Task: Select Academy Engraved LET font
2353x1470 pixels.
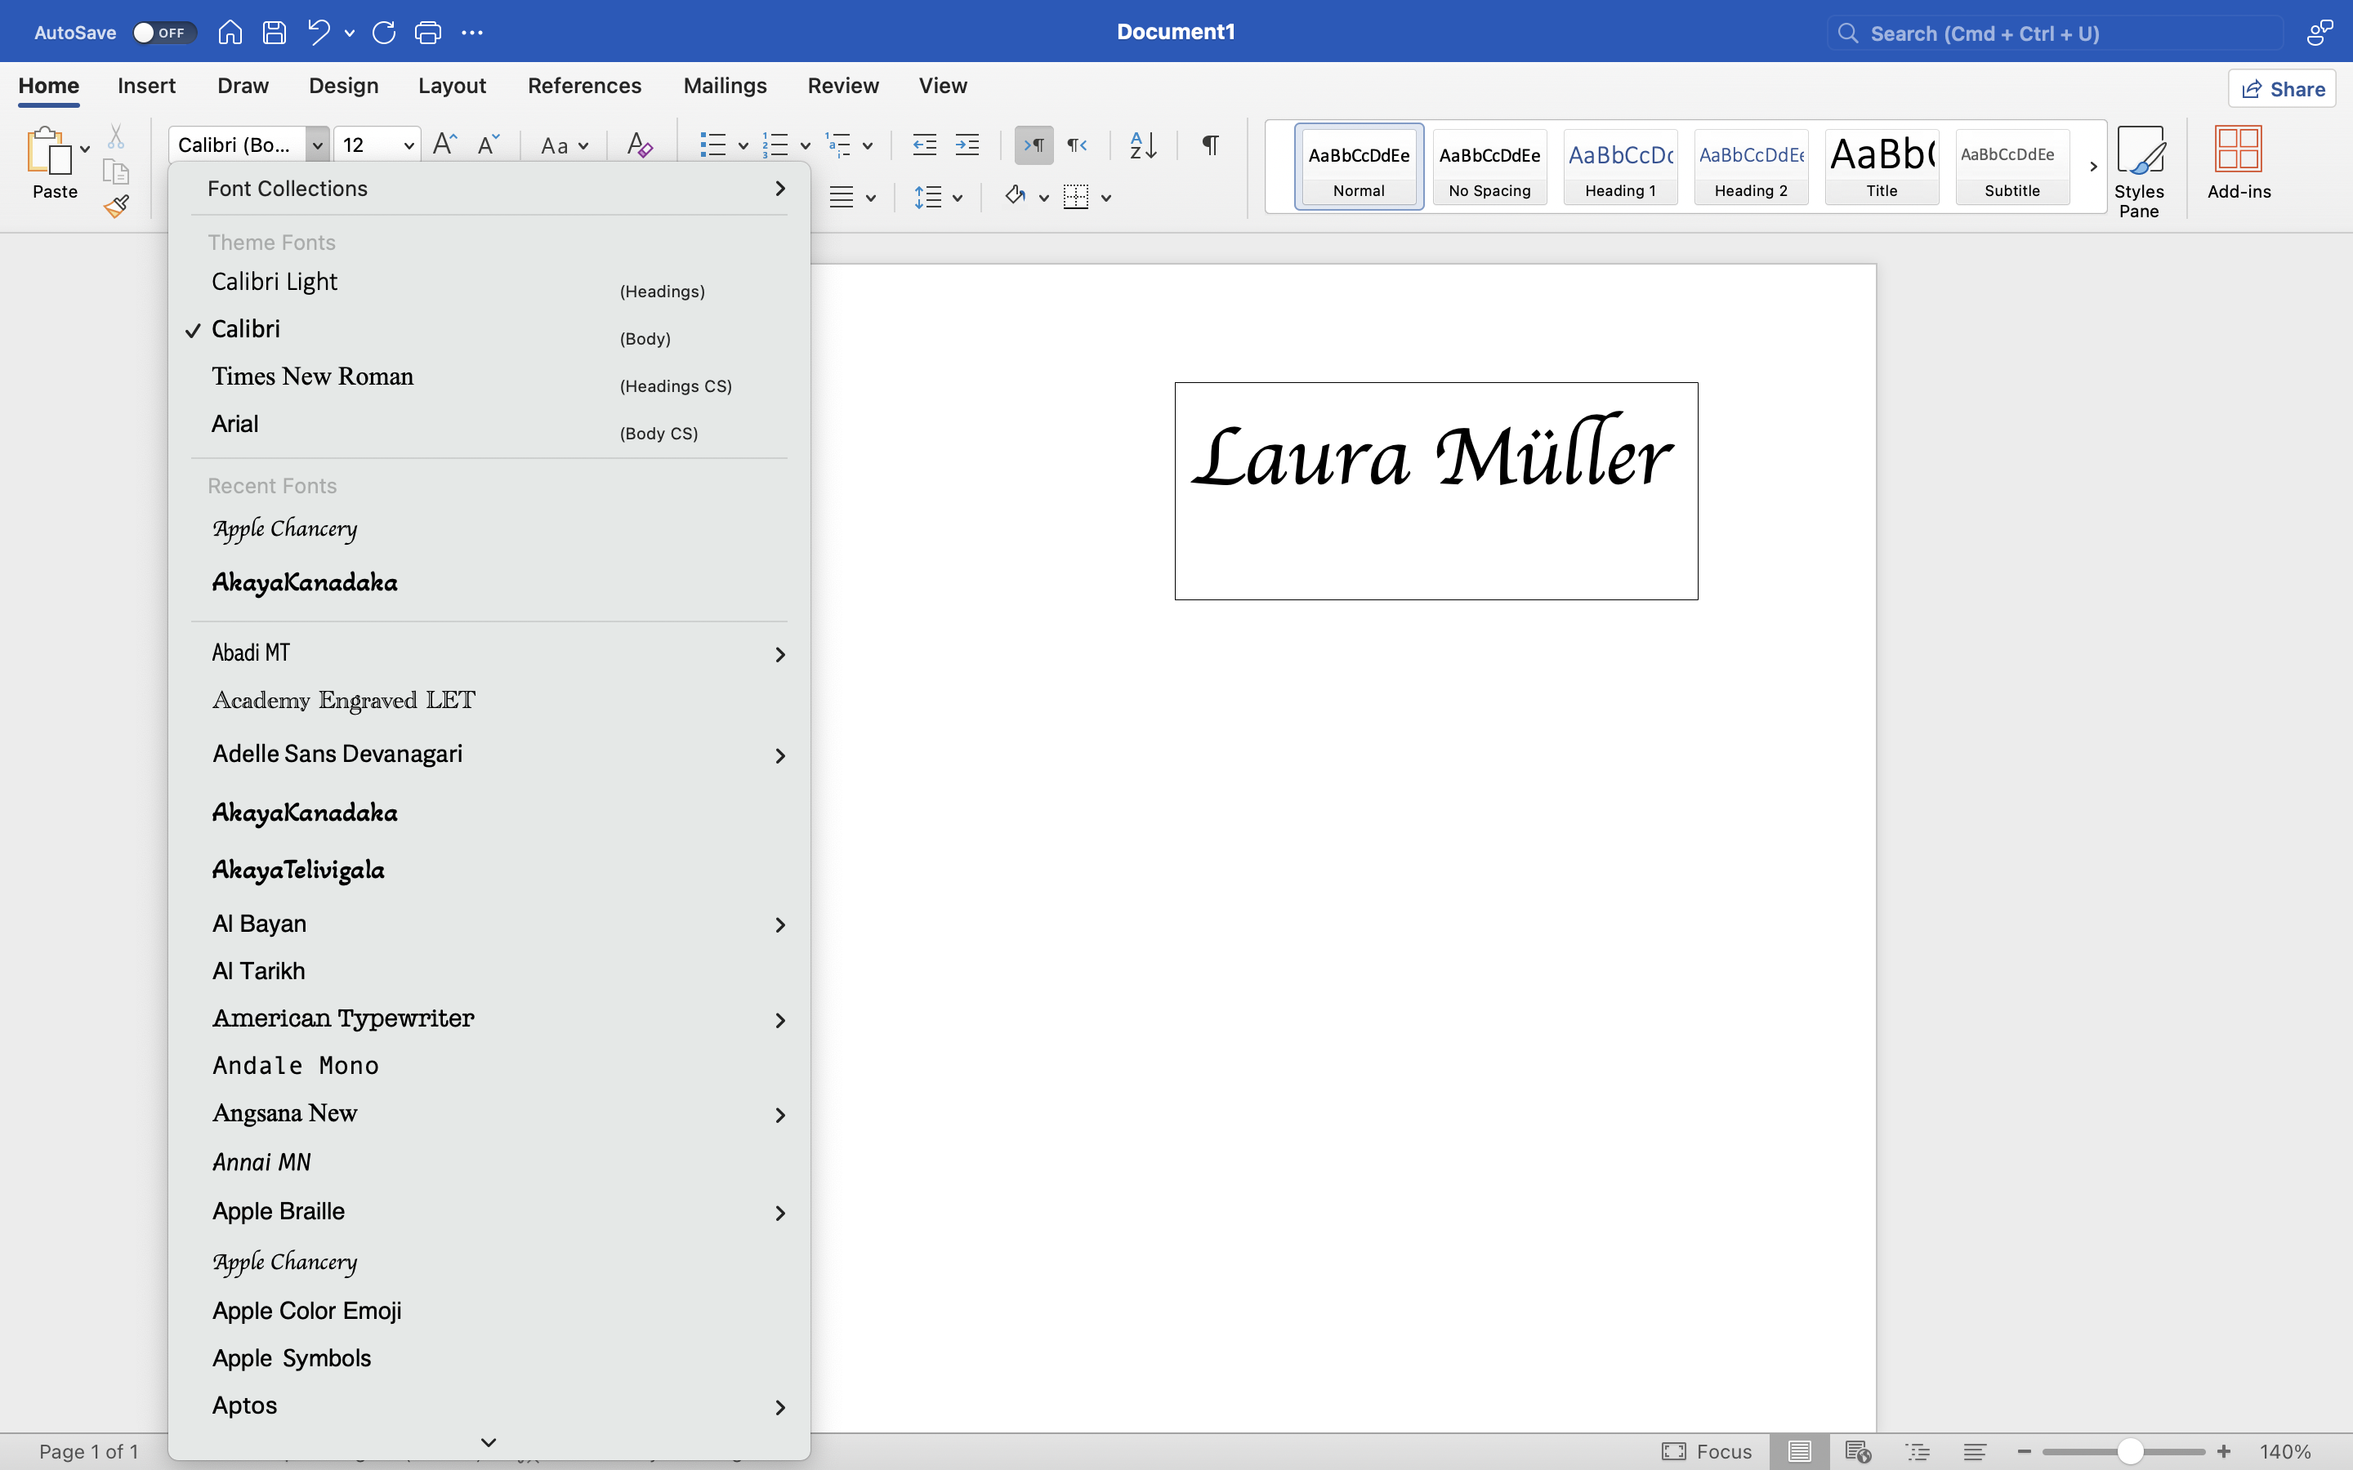Action: point(489,701)
